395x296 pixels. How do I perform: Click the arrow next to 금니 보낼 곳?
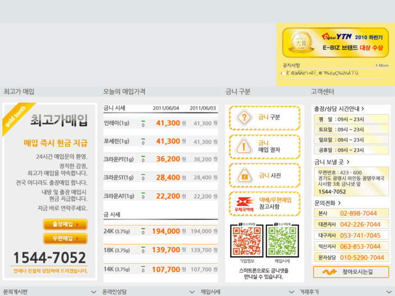coord(348,162)
